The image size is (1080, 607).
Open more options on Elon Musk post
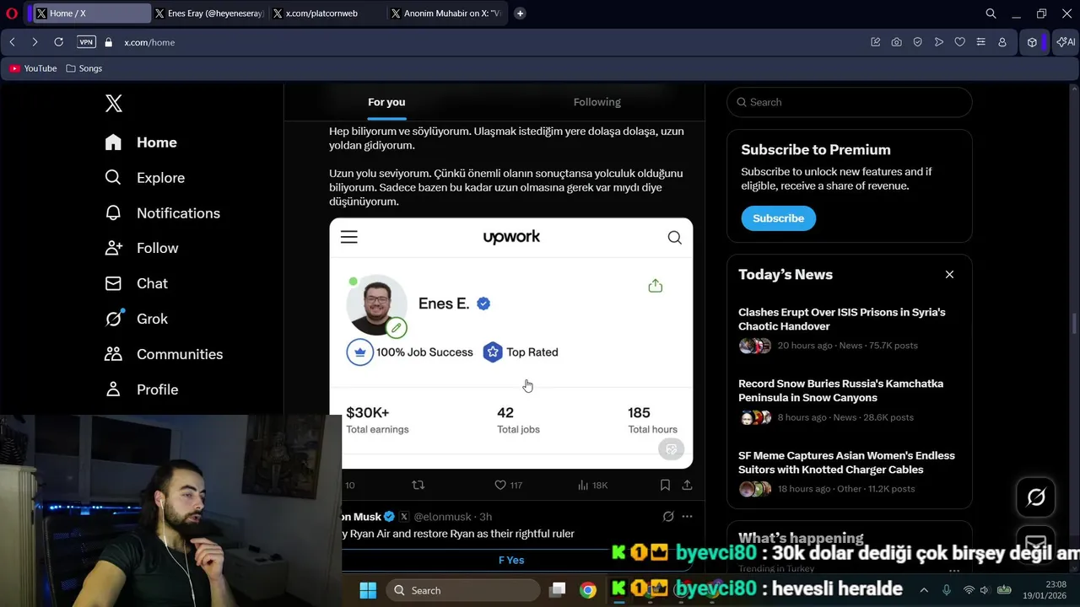pyautogui.click(x=687, y=517)
